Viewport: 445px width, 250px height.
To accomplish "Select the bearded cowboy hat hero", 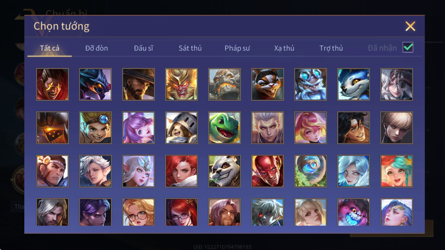I will point(139,84).
